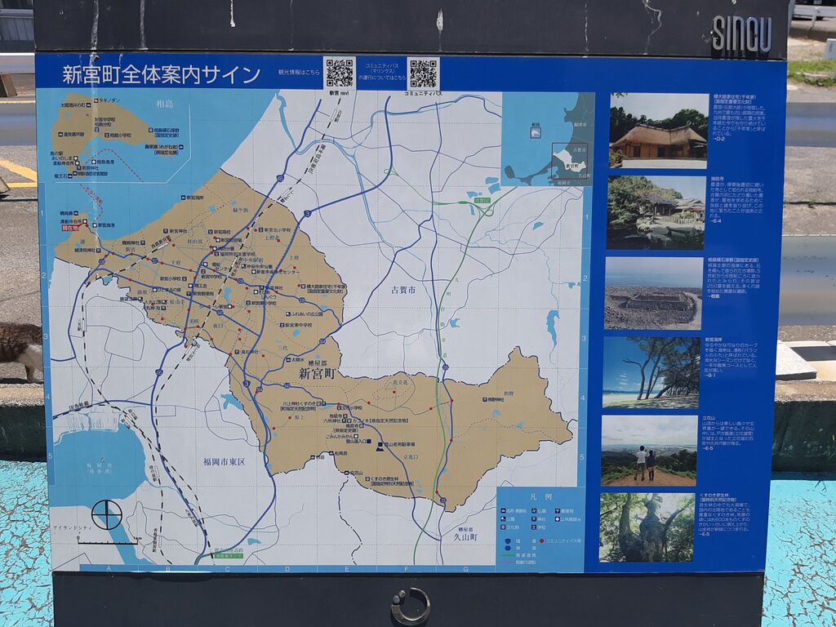
Task: Click the 立花口 place label
Action: pyautogui.click(x=411, y=457)
